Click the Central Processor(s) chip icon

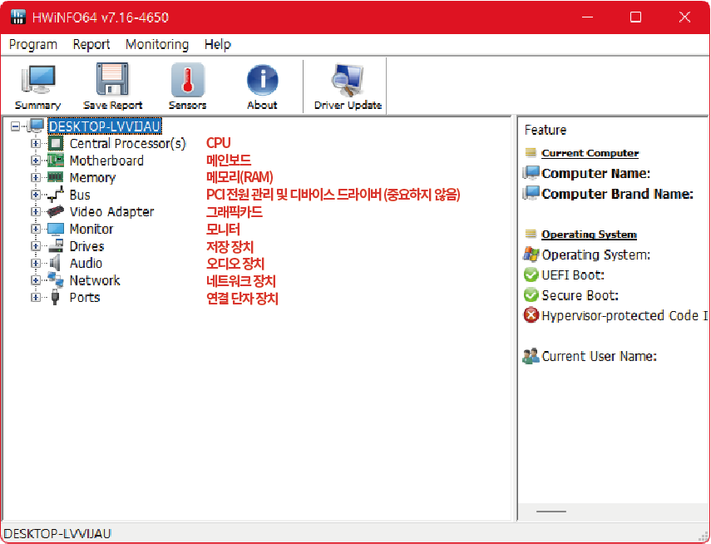pyautogui.click(x=56, y=143)
